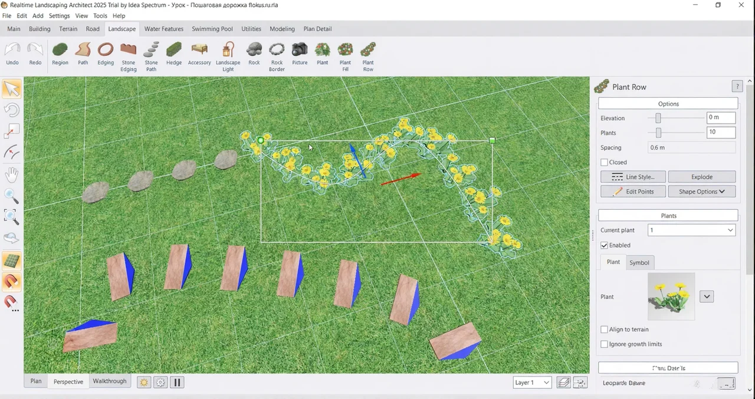Adjust the Elevation slider
The image size is (755, 399).
pyautogui.click(x=658, y=118)
